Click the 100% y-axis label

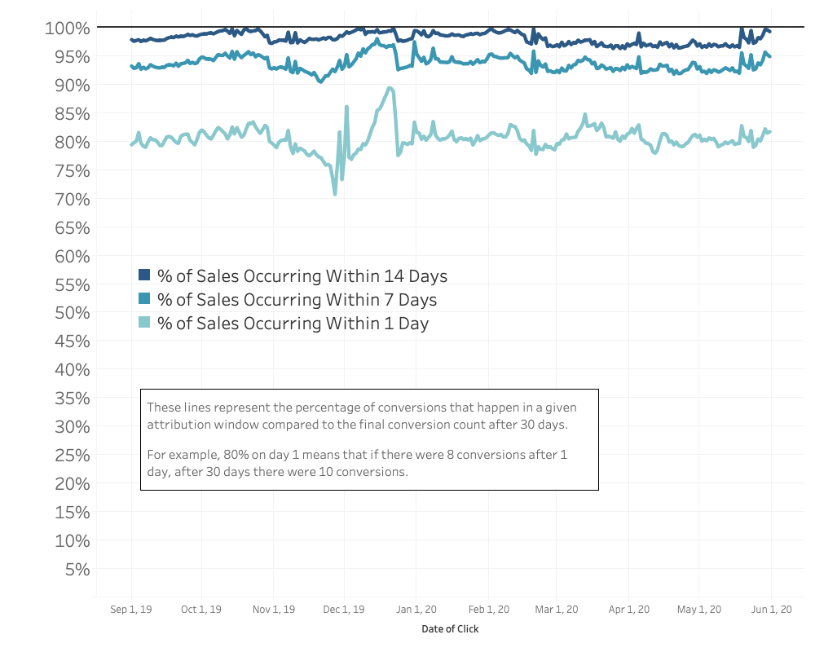[66, 28]
